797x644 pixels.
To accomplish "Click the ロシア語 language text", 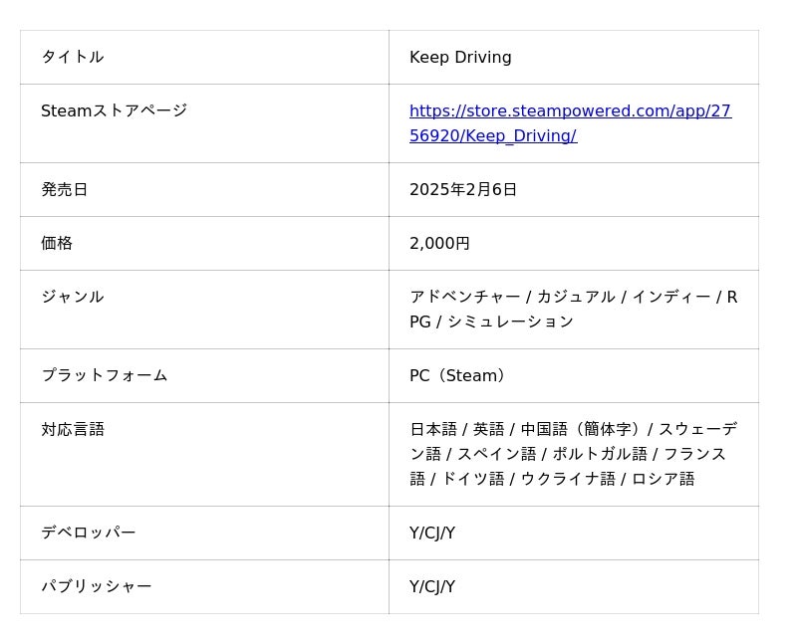I will pyautogui.click(x=664, y=480).
